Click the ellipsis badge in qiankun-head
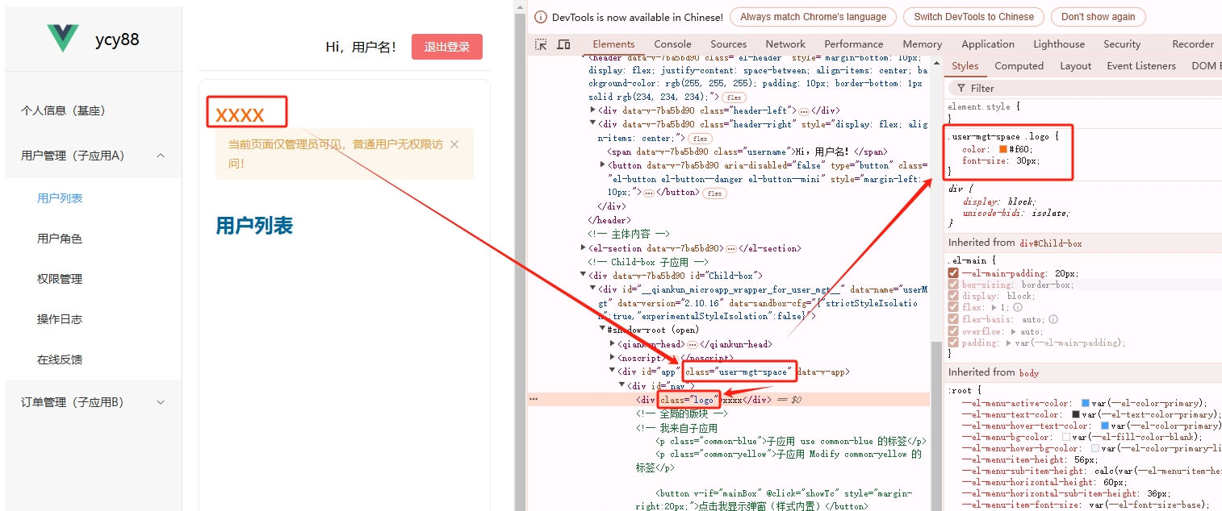This screenshot has height=511, width=1222. click(x=692, y=345)
